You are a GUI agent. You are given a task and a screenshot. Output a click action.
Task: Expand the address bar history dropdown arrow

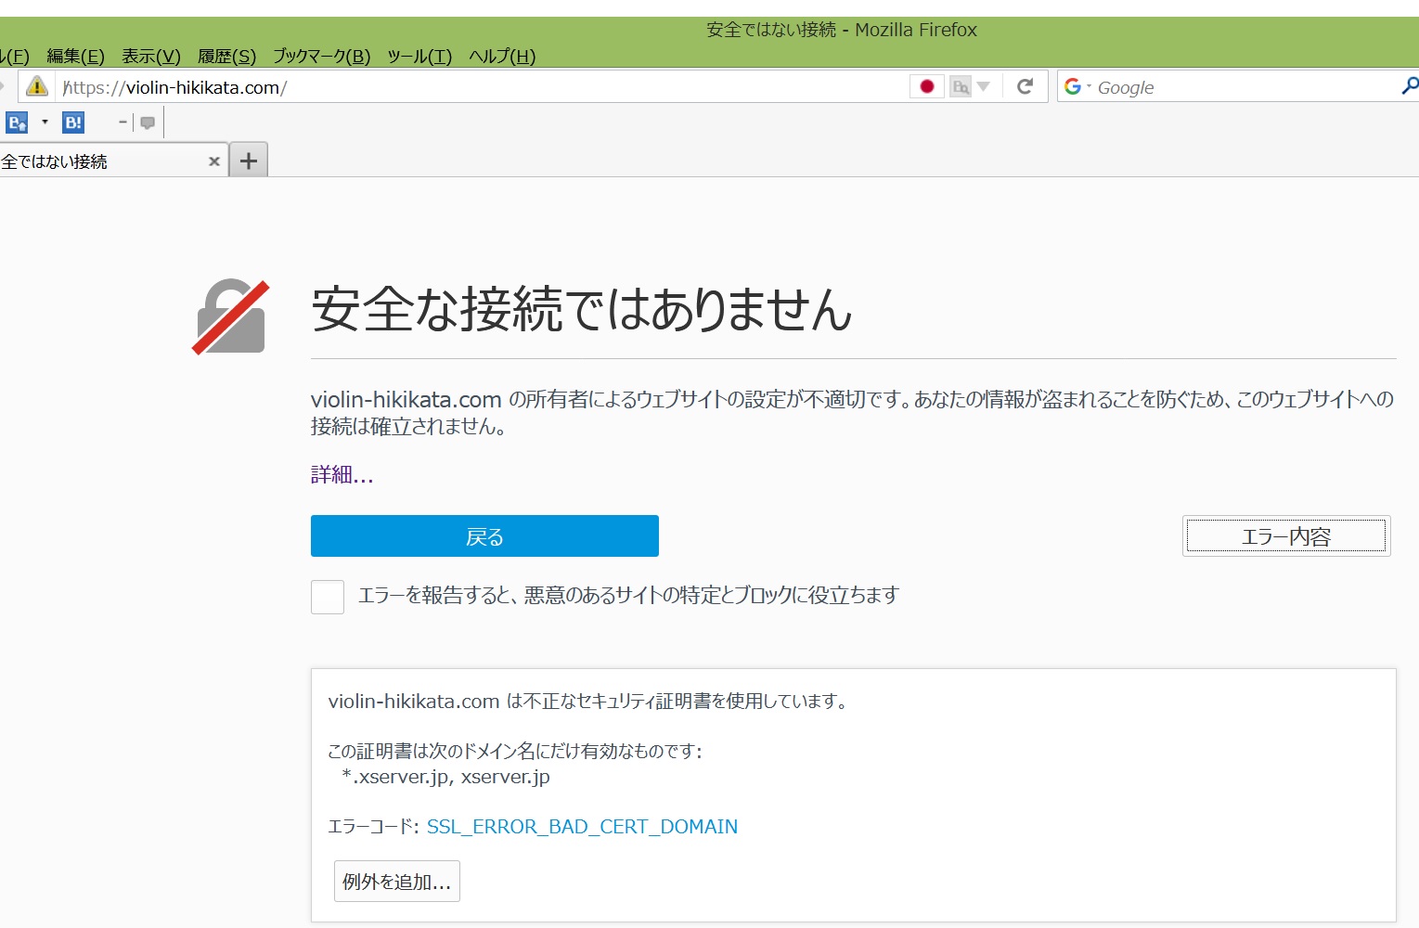click(984, 87)
